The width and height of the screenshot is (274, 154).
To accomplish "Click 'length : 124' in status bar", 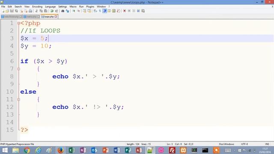I will 133,144.
